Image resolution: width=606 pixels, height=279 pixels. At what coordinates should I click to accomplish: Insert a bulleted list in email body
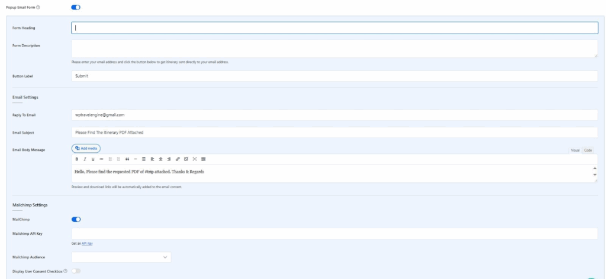click(x=110, y=159)
